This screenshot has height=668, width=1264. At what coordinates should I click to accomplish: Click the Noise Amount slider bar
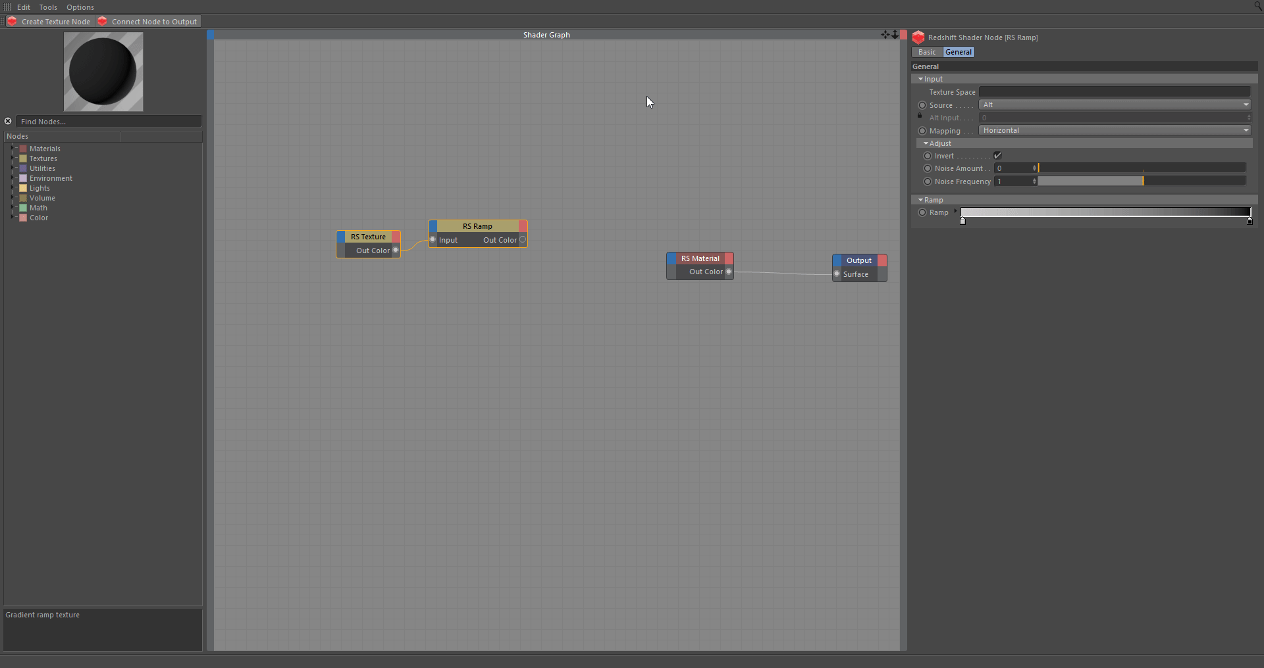(x=1142, y=168)
